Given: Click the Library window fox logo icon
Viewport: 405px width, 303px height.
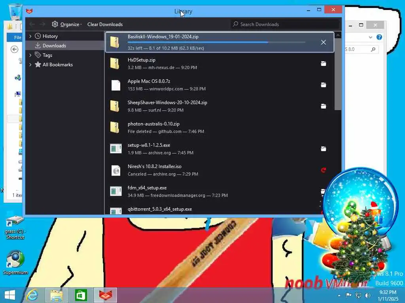Looking at the screenshot, I should pos(29,11).
